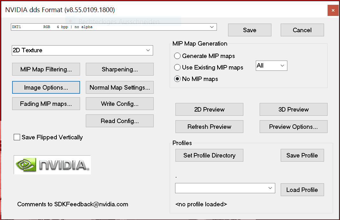The height and width of the screenshot is (220, 340).
Task: Click the Profiles group label
Action: click(x=182, y=143)
